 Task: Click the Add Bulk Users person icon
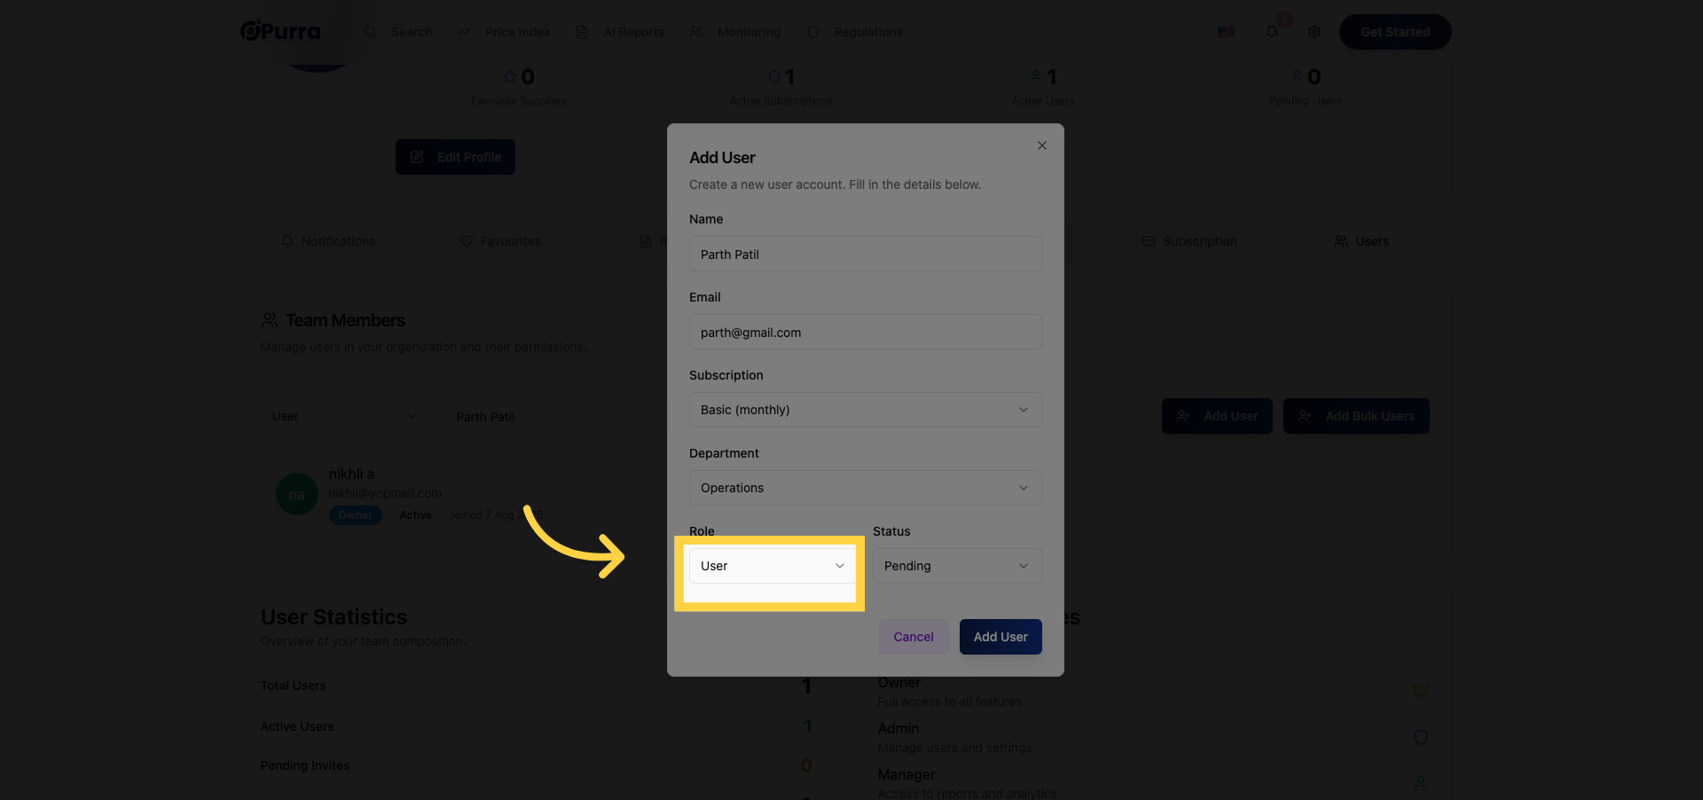point(1305,416)
